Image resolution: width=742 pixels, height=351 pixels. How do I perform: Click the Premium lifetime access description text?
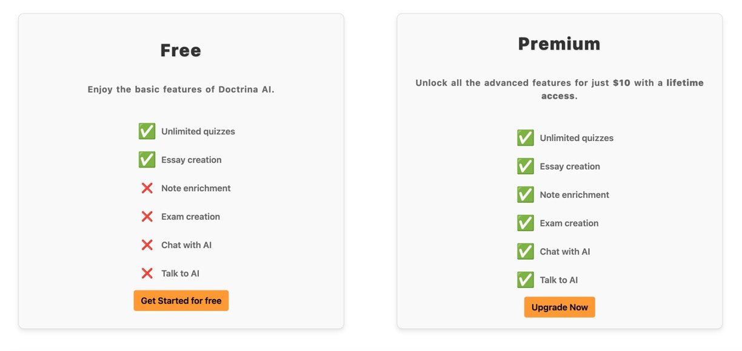click(x=559, y=89)
